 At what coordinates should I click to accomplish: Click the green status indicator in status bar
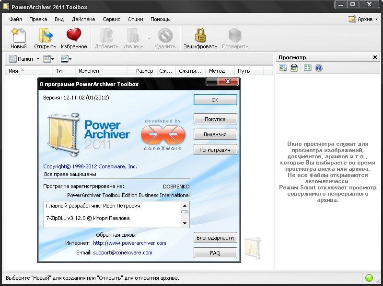[369, 278]
